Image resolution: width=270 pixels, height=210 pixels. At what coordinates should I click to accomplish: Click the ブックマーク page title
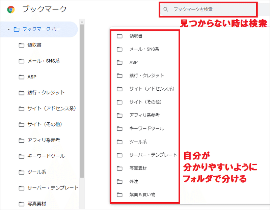coord(44,9)
